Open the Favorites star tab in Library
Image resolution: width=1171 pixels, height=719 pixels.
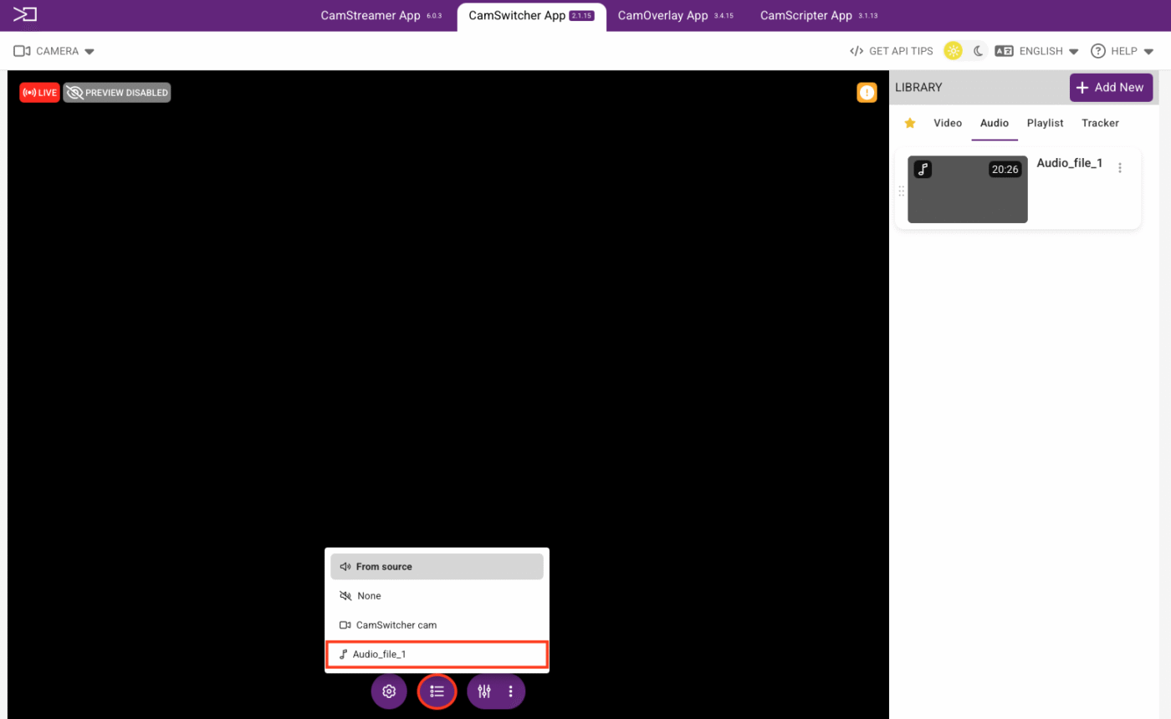(910, 123)
